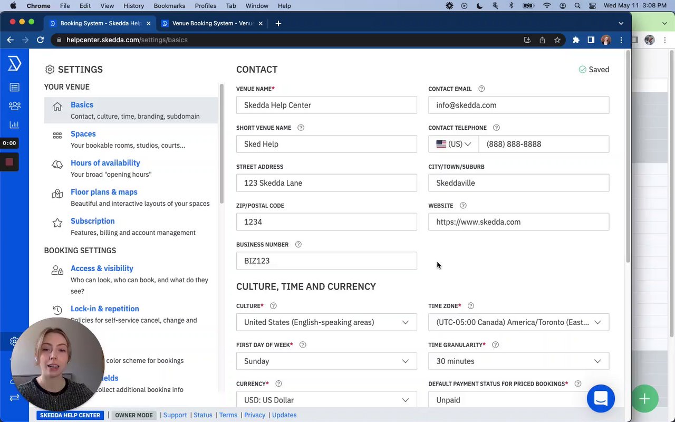Click into the Contact Email field
The width and height of the screenshot is (675, 422).
(x=518, y=105)
